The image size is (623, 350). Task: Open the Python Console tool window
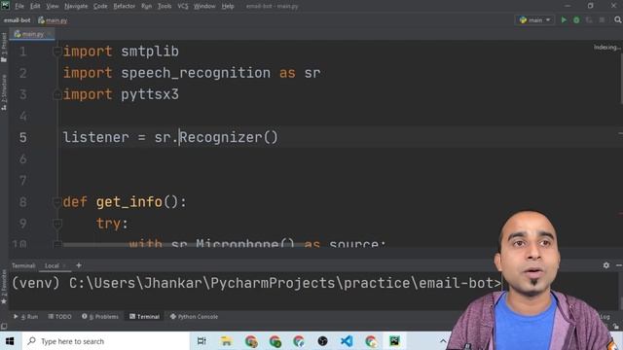[194, 317]
